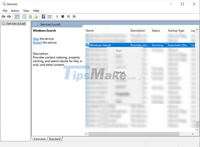This screenshot has height=147, width=200.
Task: Click gear icon beside Windows Search row
Action: tap(87, 45)
